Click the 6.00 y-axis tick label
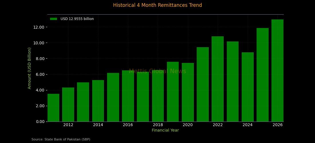The width and height of the screenshot is (315, 143). (40, 74)
